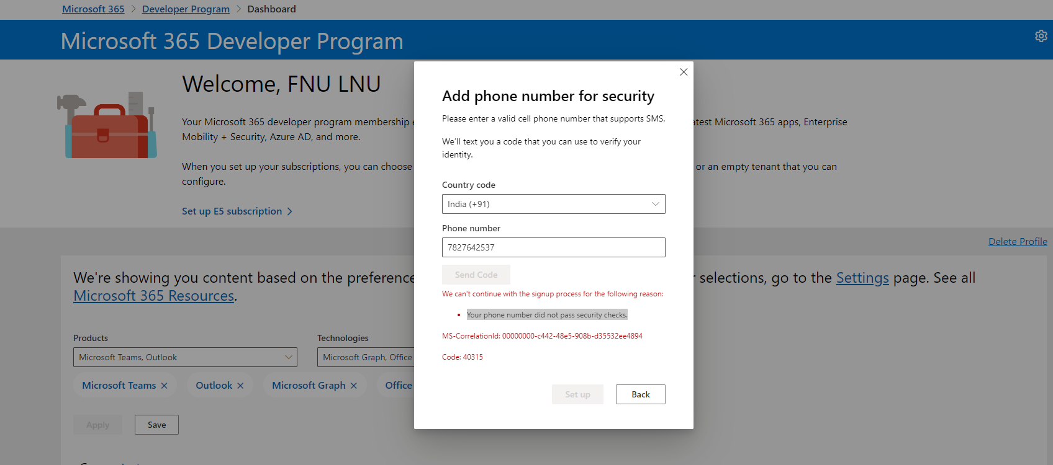Navigate to Developer Program breadcrumb
The height and width of the screenshot is (465, 1053).
click(x=186, y=9)
